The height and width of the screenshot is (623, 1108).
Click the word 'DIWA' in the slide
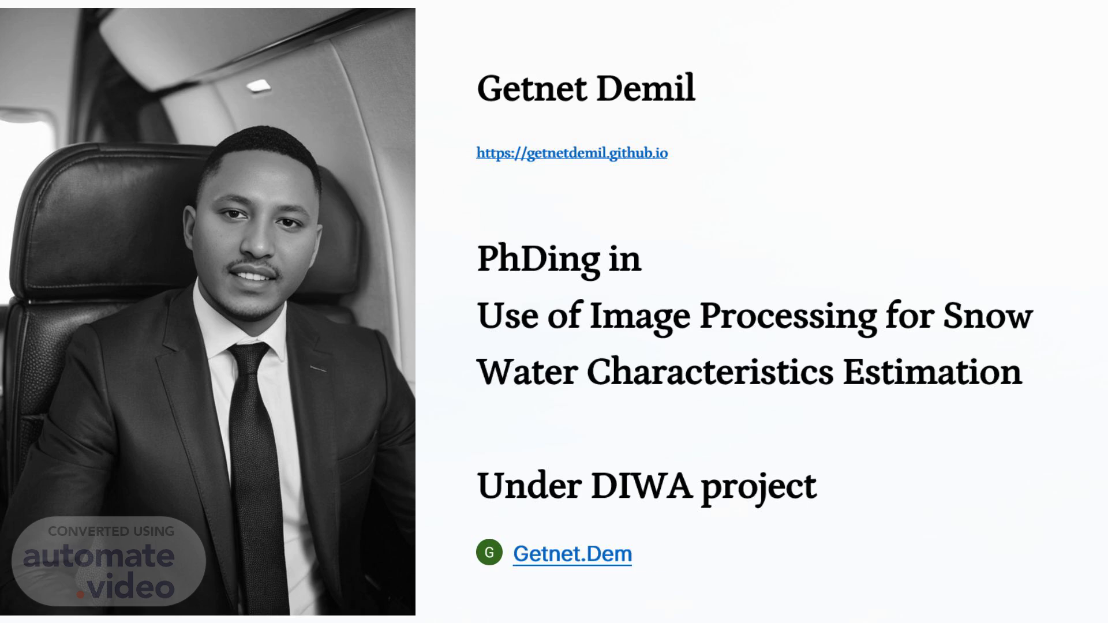[x=641, y=486]
